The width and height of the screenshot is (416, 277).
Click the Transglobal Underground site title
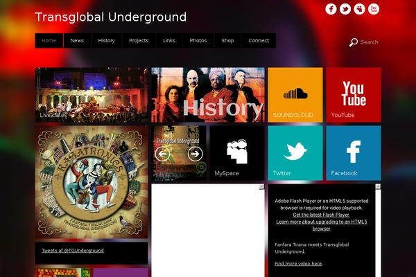[111, 17]
